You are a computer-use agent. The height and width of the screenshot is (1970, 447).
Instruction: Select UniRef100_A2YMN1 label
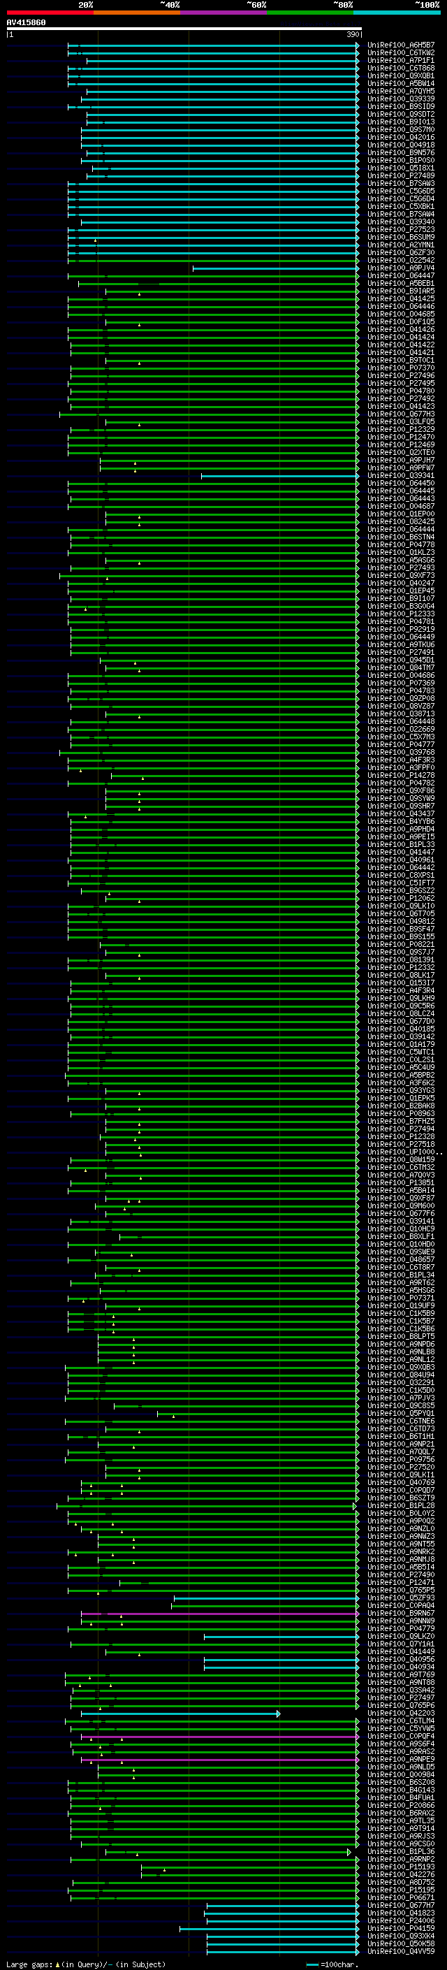tap(401, 245)
